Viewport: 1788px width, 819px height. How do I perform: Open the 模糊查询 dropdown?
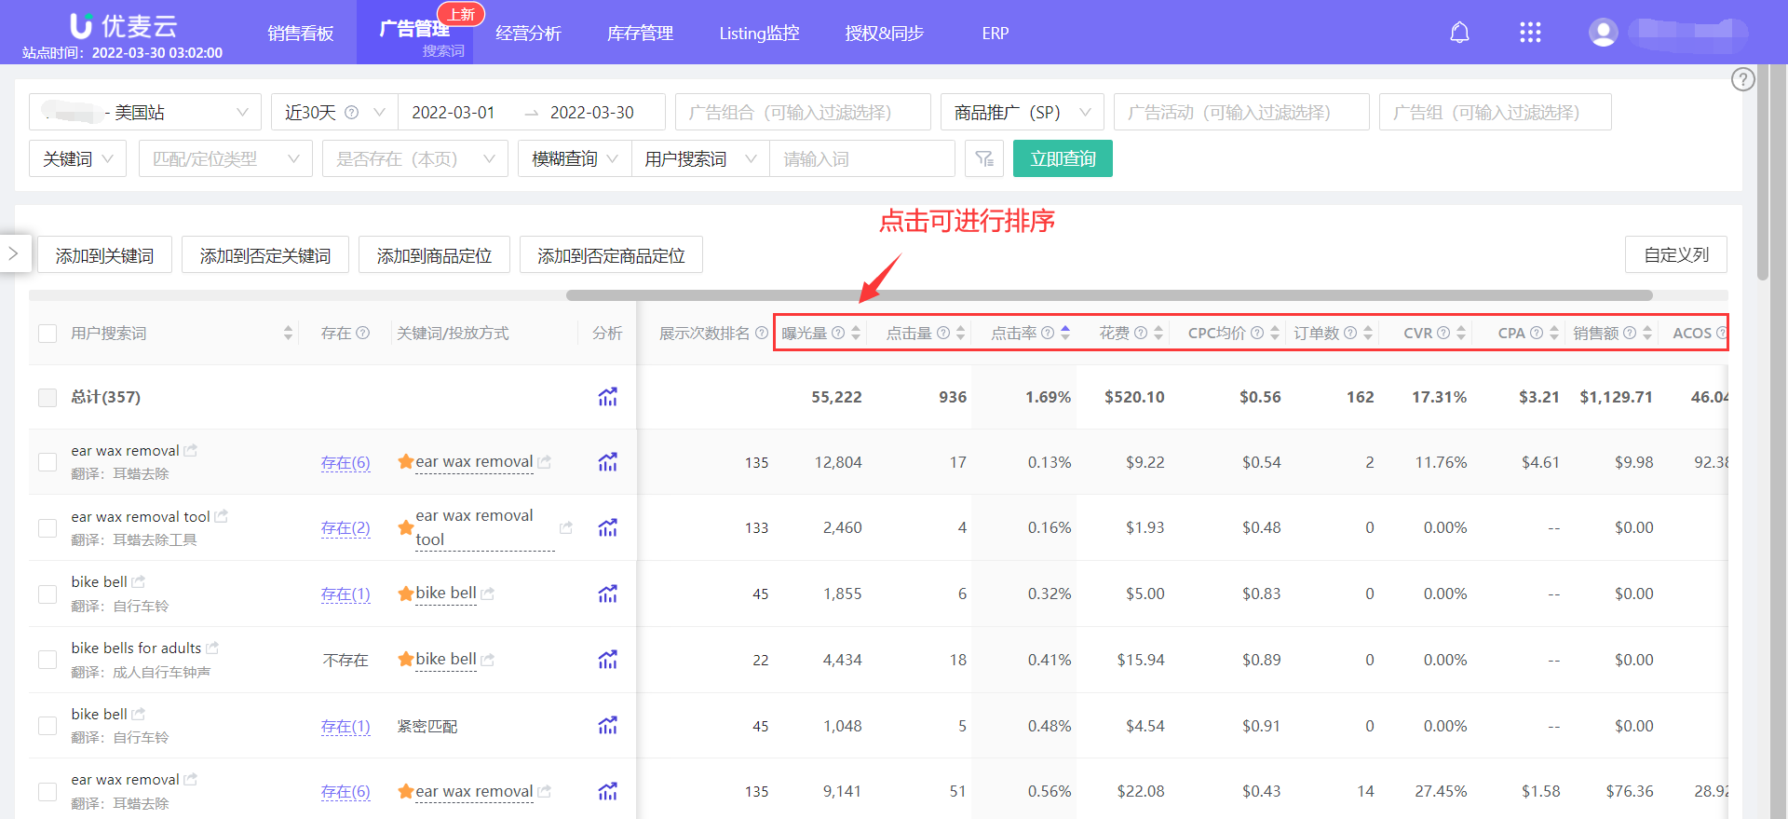pyautogui.click(x=575, y=158)
